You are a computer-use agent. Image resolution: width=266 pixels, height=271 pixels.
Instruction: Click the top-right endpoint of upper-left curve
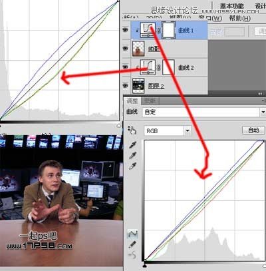point(118,1)
